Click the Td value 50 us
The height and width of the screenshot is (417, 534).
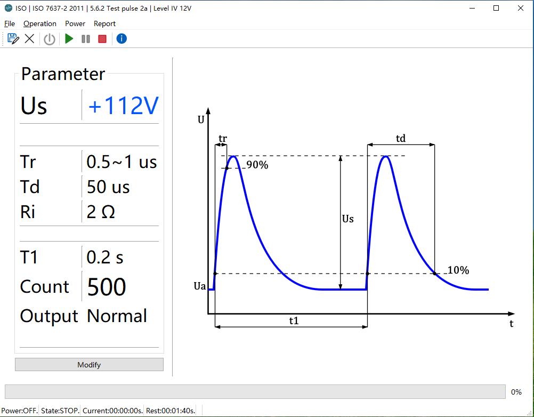[108, 187]
